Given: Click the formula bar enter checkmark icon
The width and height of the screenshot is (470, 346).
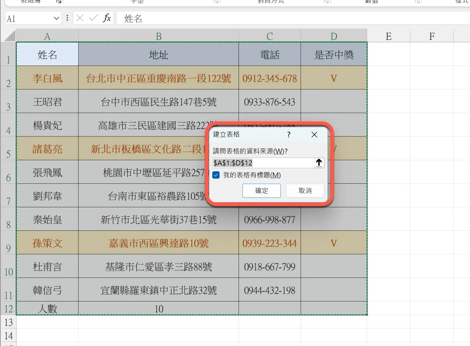Looking at the screenshot, I should (93, 18).
